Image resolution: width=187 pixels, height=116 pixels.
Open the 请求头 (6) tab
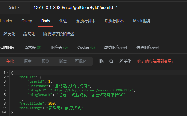tap(33, 47)
